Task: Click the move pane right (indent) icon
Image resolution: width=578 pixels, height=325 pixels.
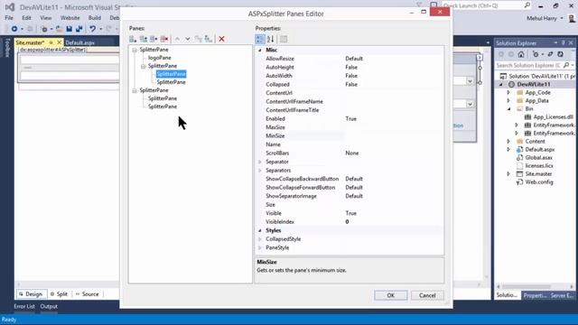Action: (209, 39)
